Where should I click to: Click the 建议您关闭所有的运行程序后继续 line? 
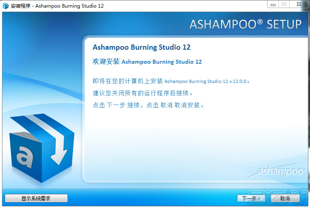pos(142,93)
